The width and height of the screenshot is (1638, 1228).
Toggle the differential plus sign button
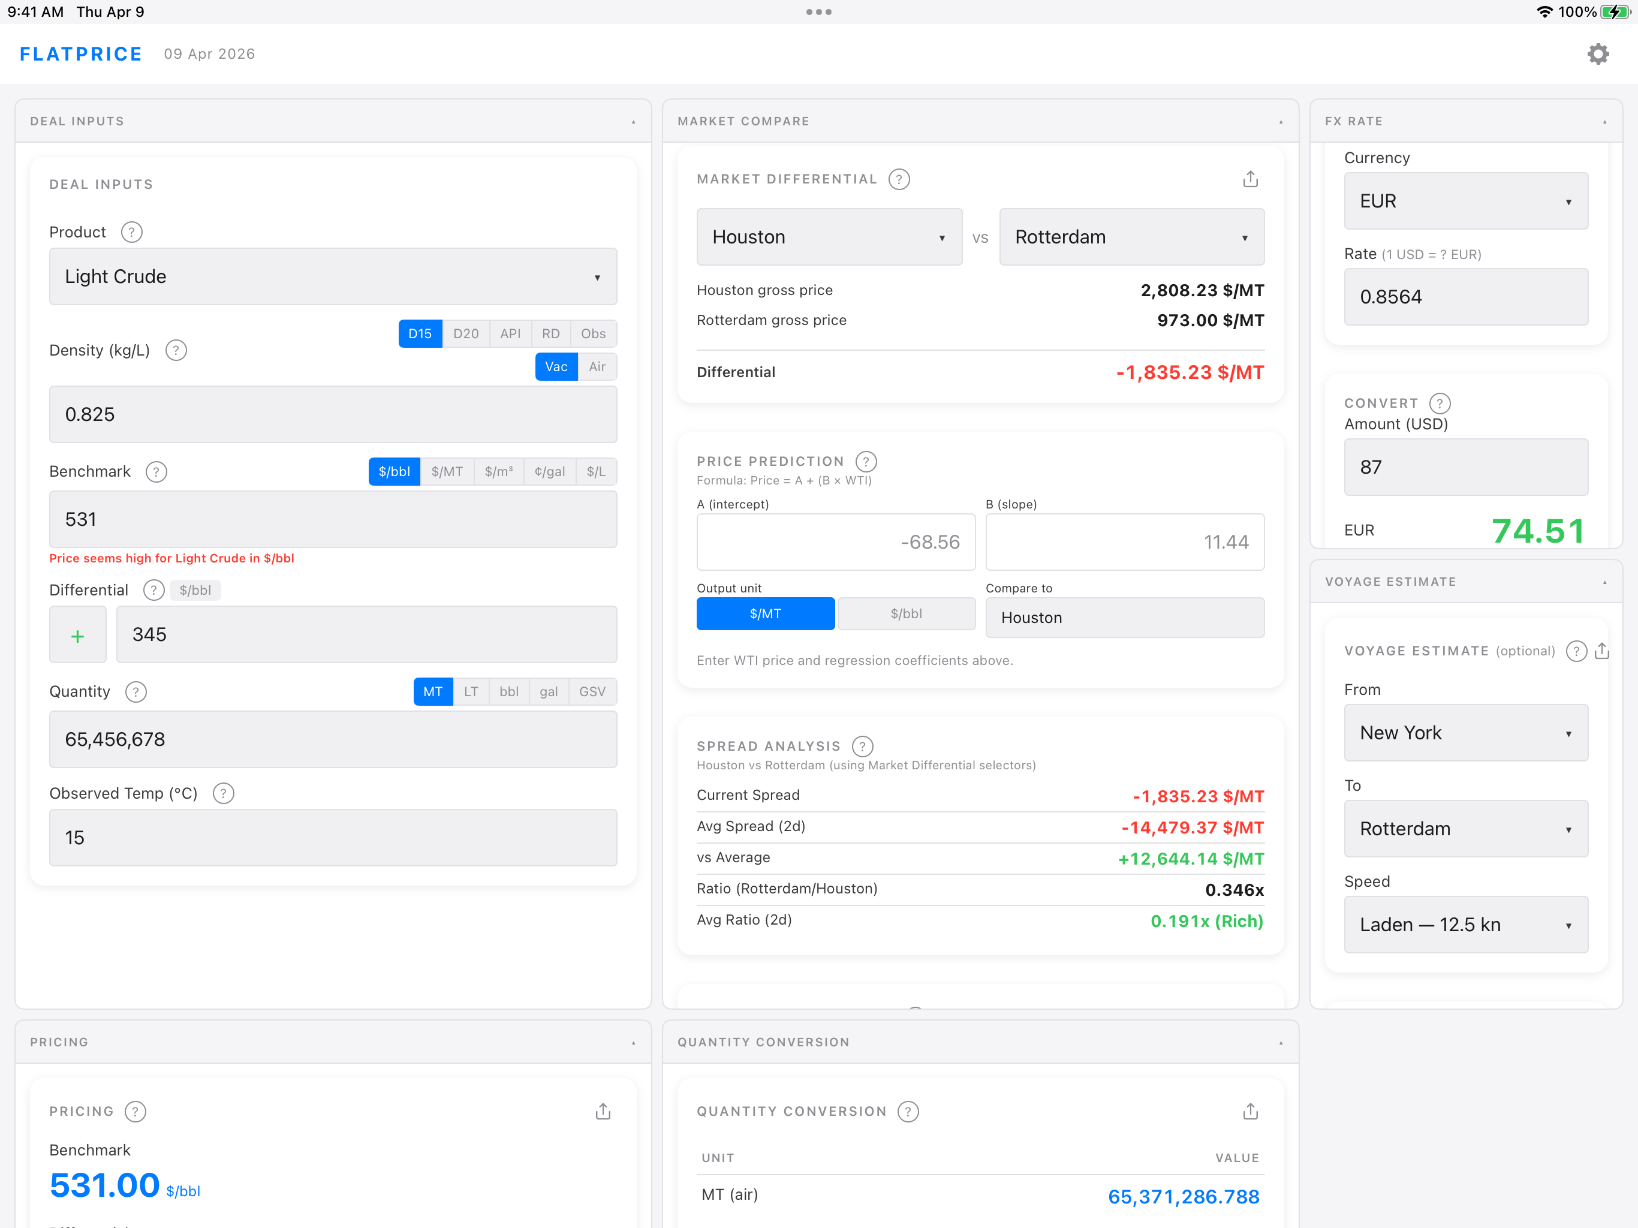78,635
